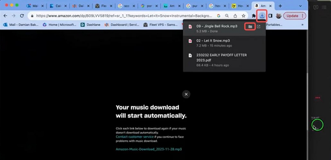Screen dimensions: 331x160
Task: Open the Home | Microsoft bookmark
Action: click(59, 25)
